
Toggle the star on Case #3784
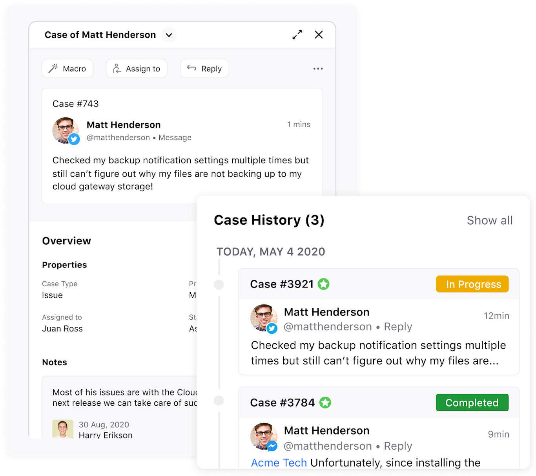(326, 402)
